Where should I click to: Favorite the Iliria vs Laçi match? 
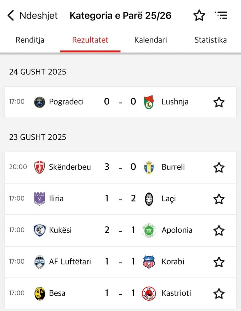pyautogui.click(x=219, y=199)
